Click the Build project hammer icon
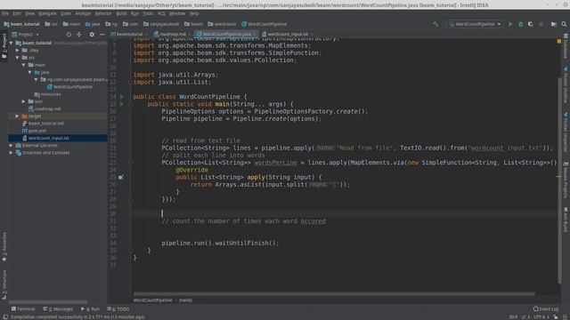Image resolution: width=570 pixels, height=320 pixels. point(436,24)
